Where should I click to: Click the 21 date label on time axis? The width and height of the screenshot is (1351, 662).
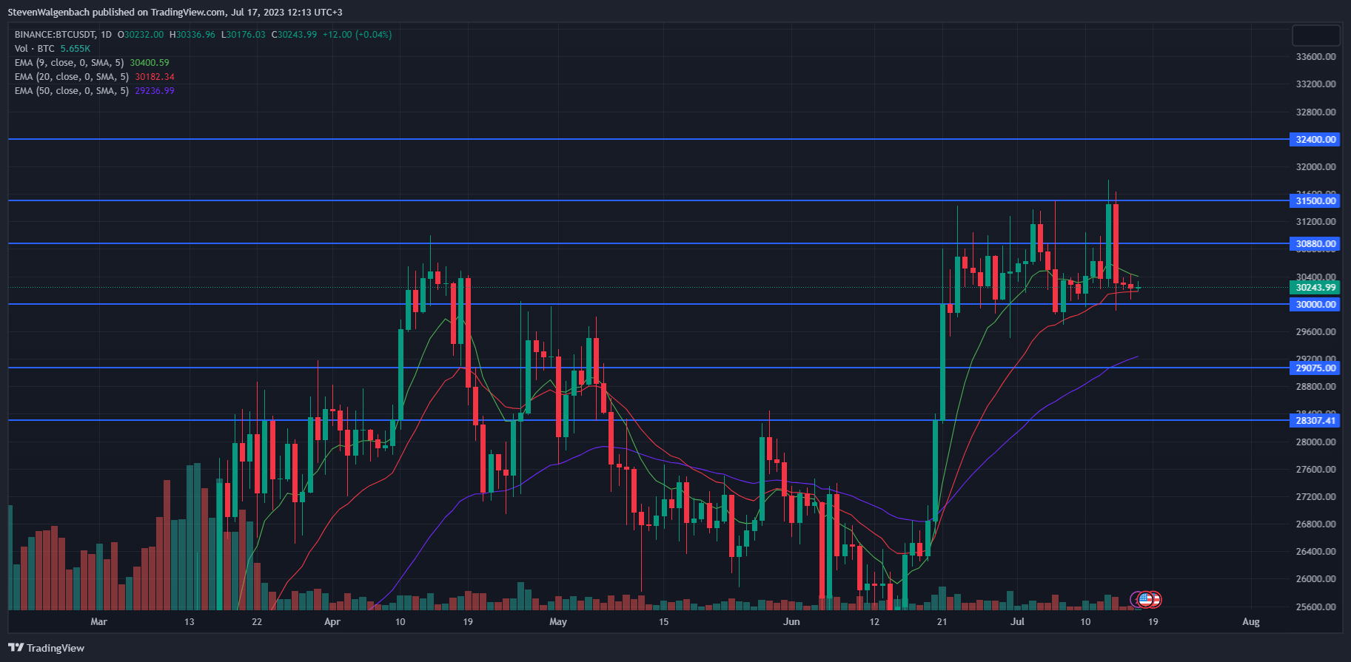click(942, 622)
